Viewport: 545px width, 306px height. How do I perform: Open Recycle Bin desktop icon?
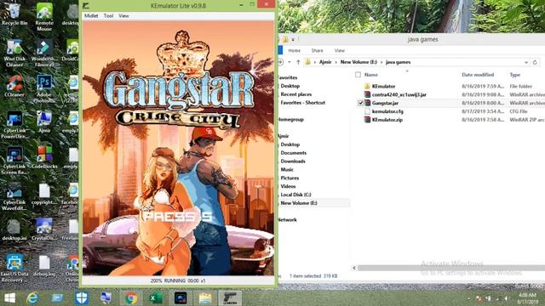click(14, 14)
